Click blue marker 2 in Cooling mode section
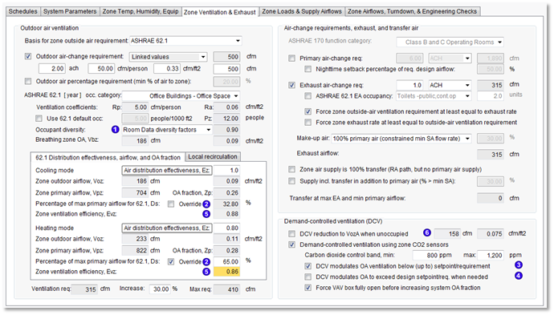 coord(206,204)
